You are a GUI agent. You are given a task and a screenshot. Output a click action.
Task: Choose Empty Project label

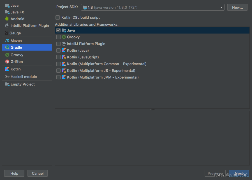tap(23, 84)
